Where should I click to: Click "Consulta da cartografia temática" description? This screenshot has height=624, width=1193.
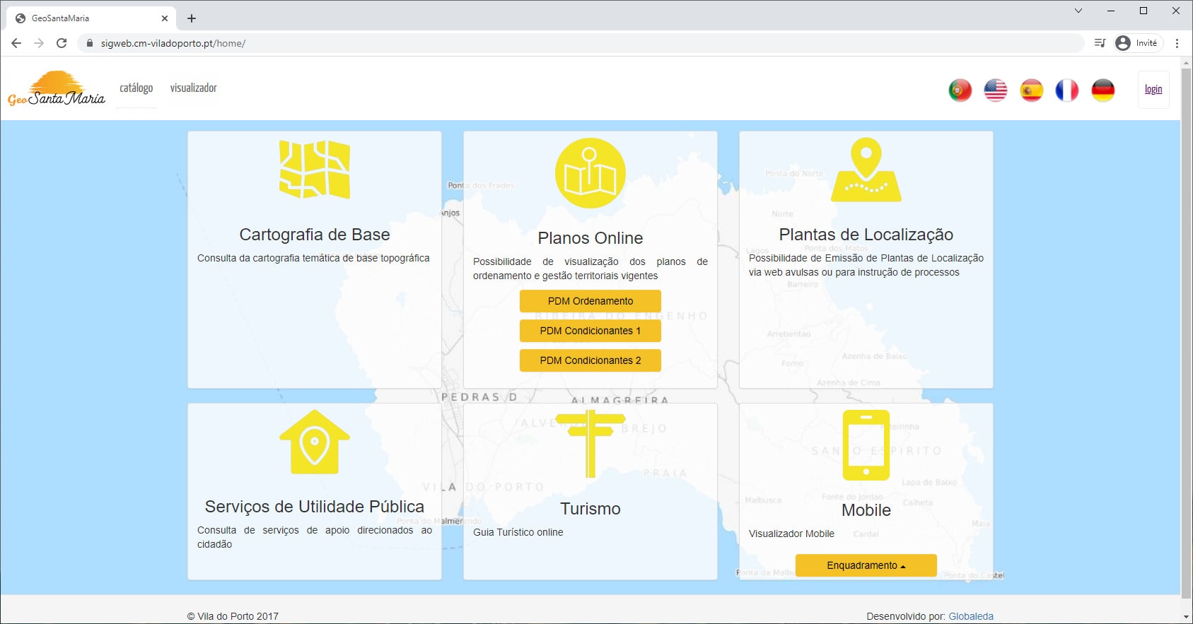click(x=313, y=258)
